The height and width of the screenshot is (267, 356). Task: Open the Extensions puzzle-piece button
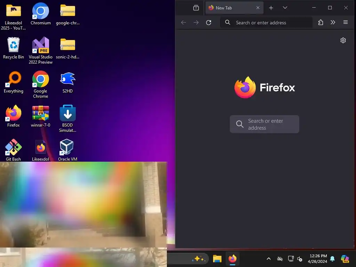click(x=321, y=22)
